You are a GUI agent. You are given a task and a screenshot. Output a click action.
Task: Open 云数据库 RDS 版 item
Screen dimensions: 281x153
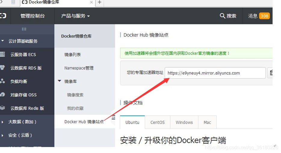click(26, 68)
